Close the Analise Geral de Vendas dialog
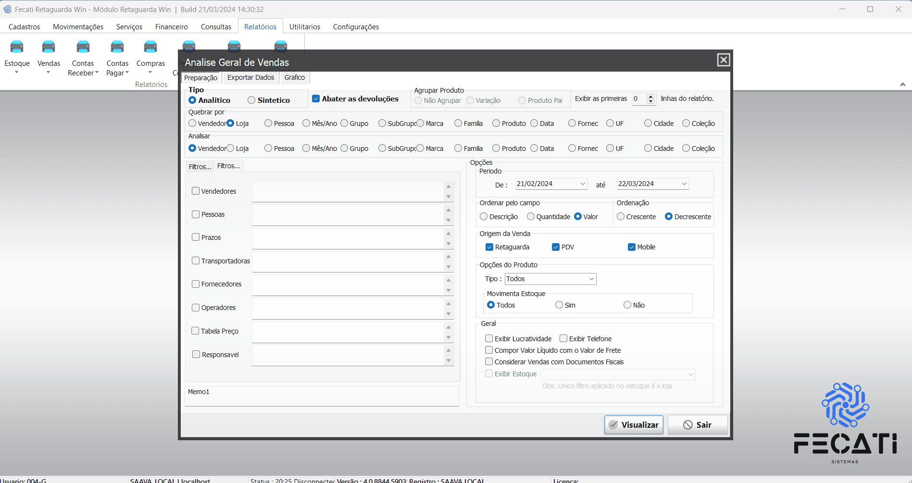 pyautogui.click(x=723, y=60)
